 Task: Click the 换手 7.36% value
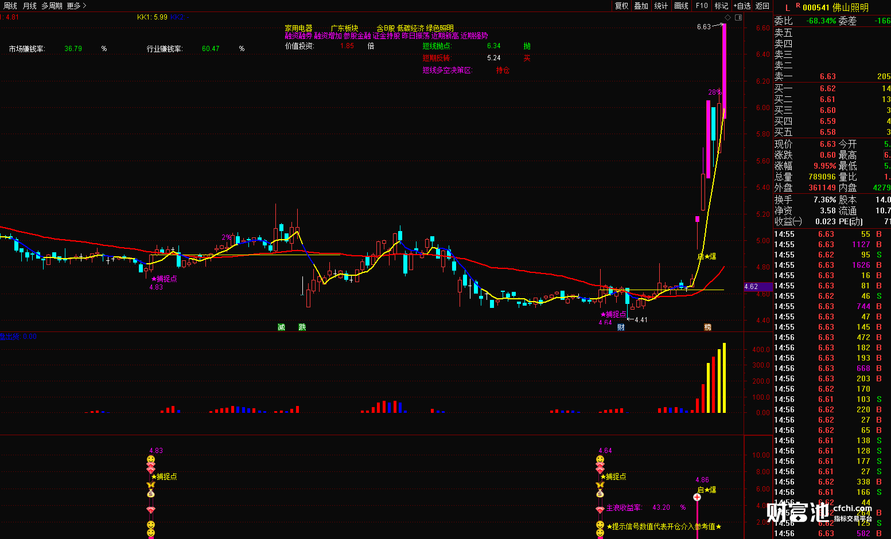pyautogui.click(x=824, y=200)
